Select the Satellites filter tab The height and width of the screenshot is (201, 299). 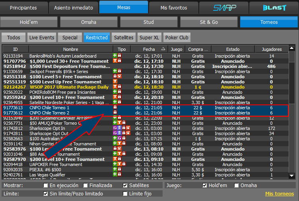pyautogui.click(x=123, y=38)
